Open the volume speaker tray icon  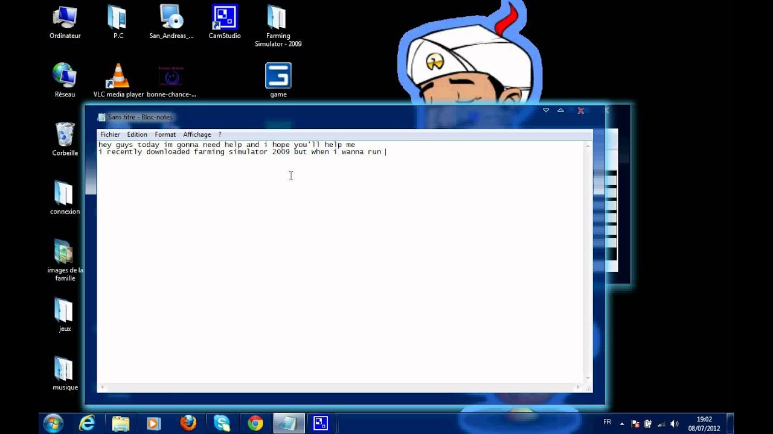674,424
